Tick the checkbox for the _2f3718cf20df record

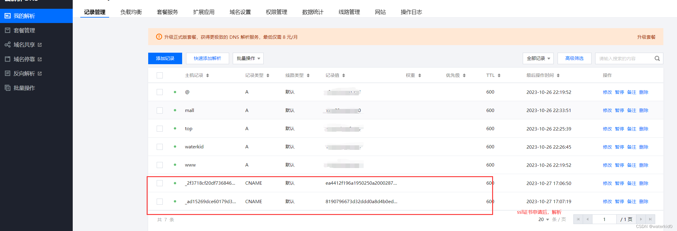(160, 183)
